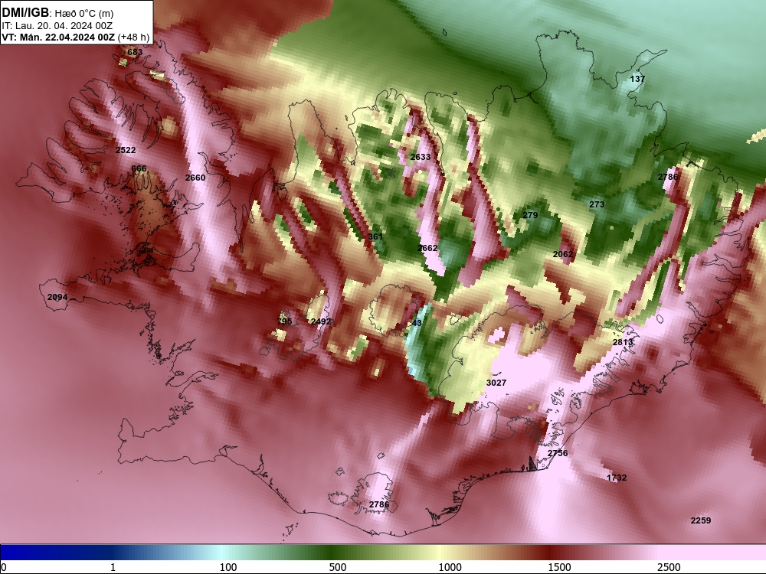The height and width of the screenshot is (574, 766).
Task: Click the map title 'DMI/IGB: Hæð 0°C (m)'
Action: pos(57,13)
